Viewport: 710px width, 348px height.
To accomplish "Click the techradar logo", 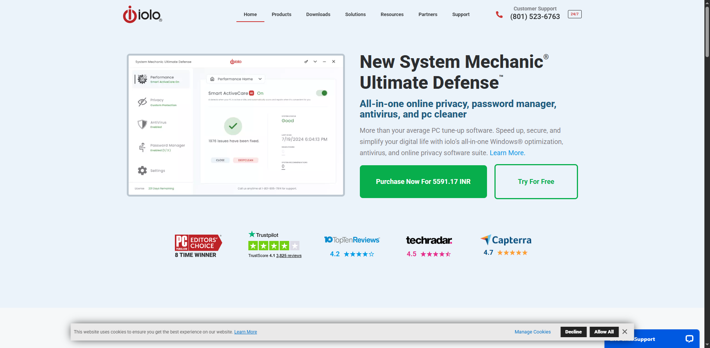I will (429, 240).
